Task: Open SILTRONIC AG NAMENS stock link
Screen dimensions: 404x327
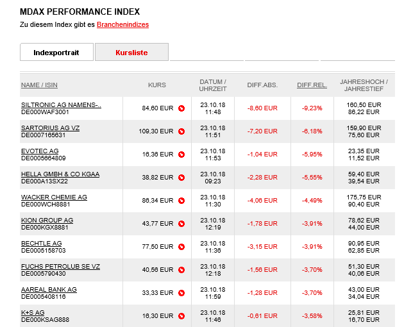Action: (61, 105)
